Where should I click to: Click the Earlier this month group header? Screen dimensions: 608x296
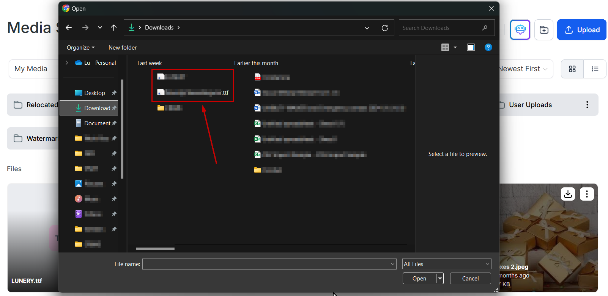[x=256, y=63]
